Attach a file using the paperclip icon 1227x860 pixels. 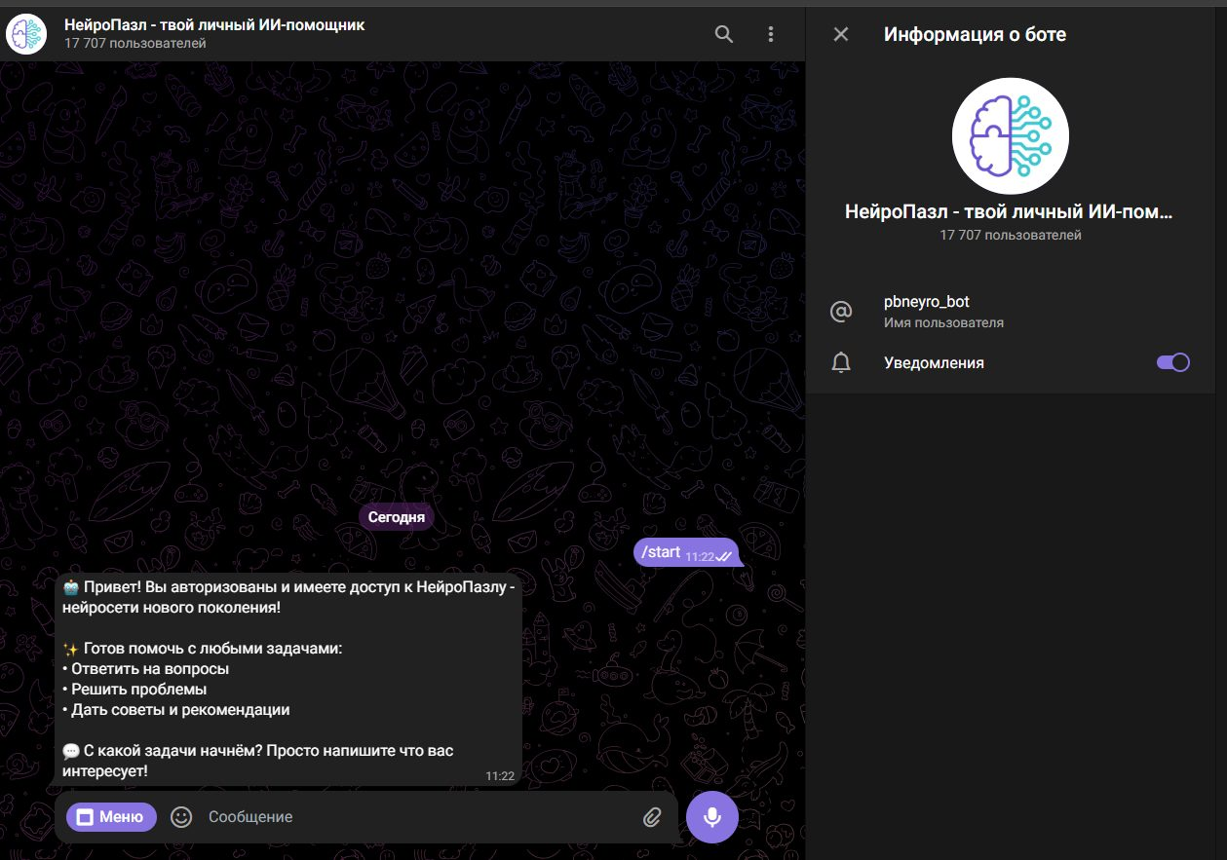tap(652, 817)
